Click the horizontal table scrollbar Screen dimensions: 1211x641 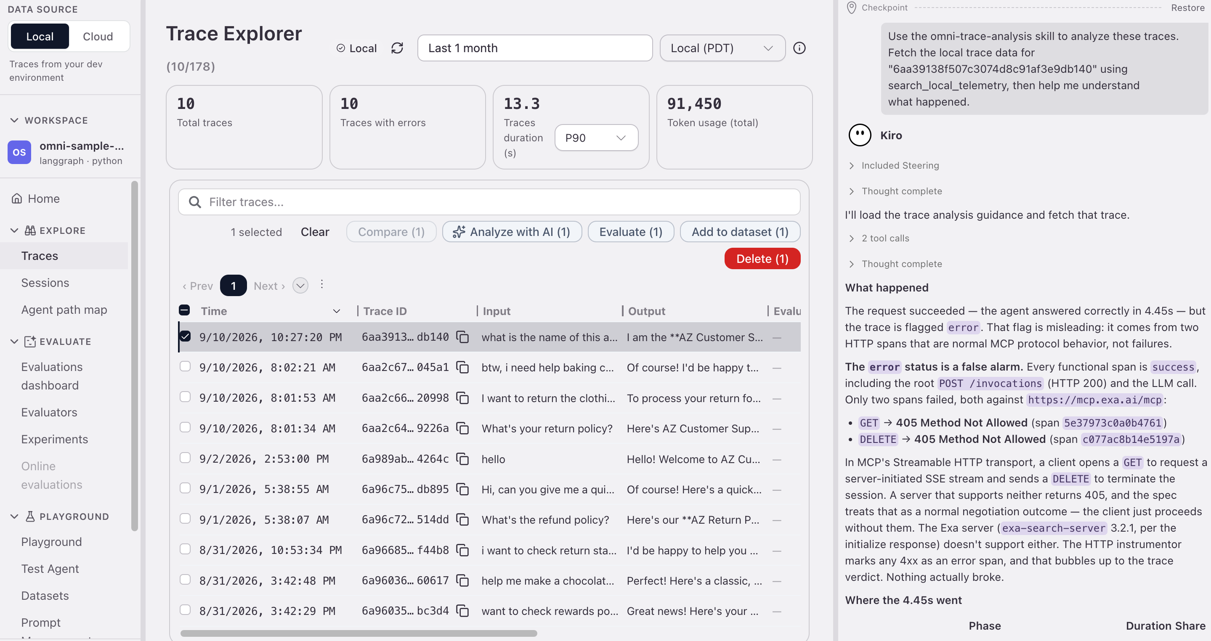[359, 633]
